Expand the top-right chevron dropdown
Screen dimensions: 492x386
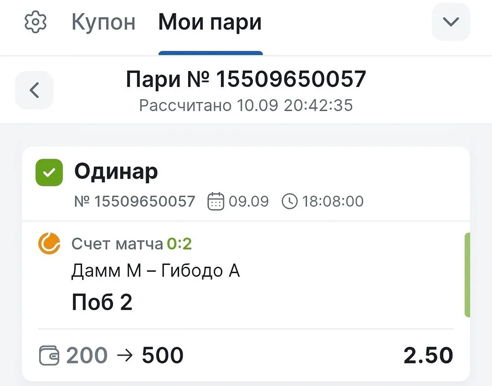point(451,22)
